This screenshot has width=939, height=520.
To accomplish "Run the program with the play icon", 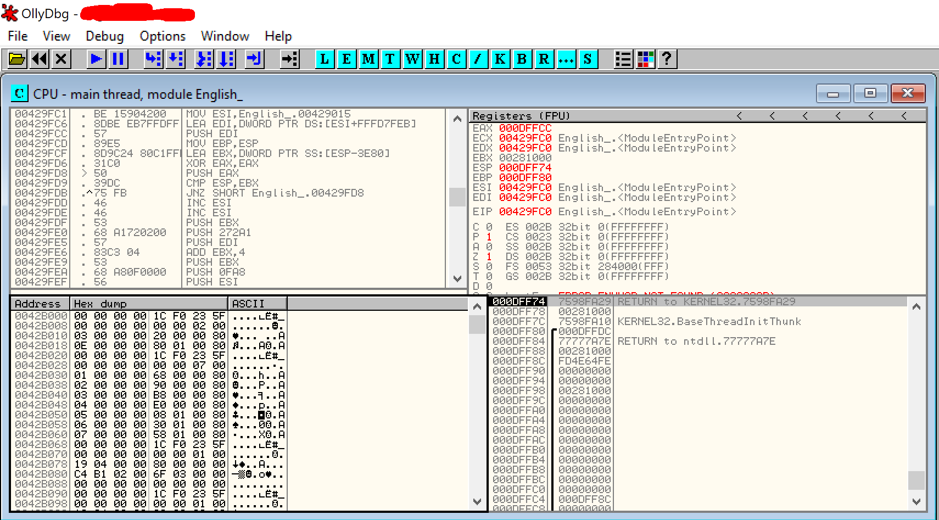I will 96,59.
